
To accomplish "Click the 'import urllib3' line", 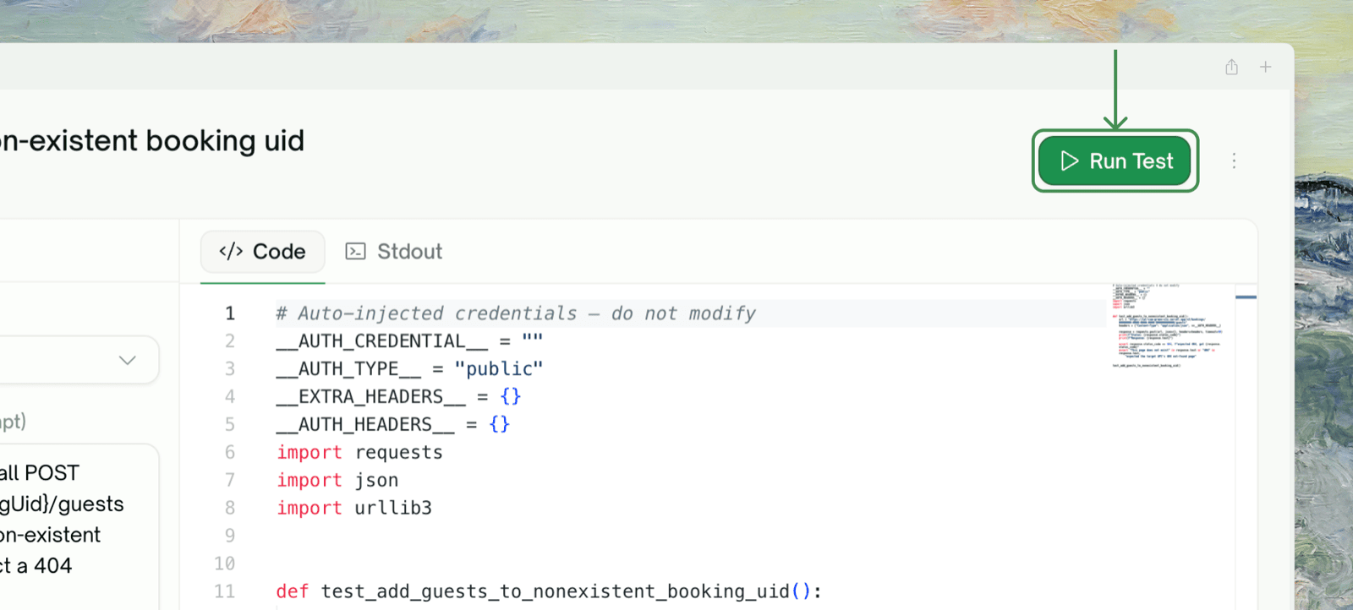I will tap(353, 509).
